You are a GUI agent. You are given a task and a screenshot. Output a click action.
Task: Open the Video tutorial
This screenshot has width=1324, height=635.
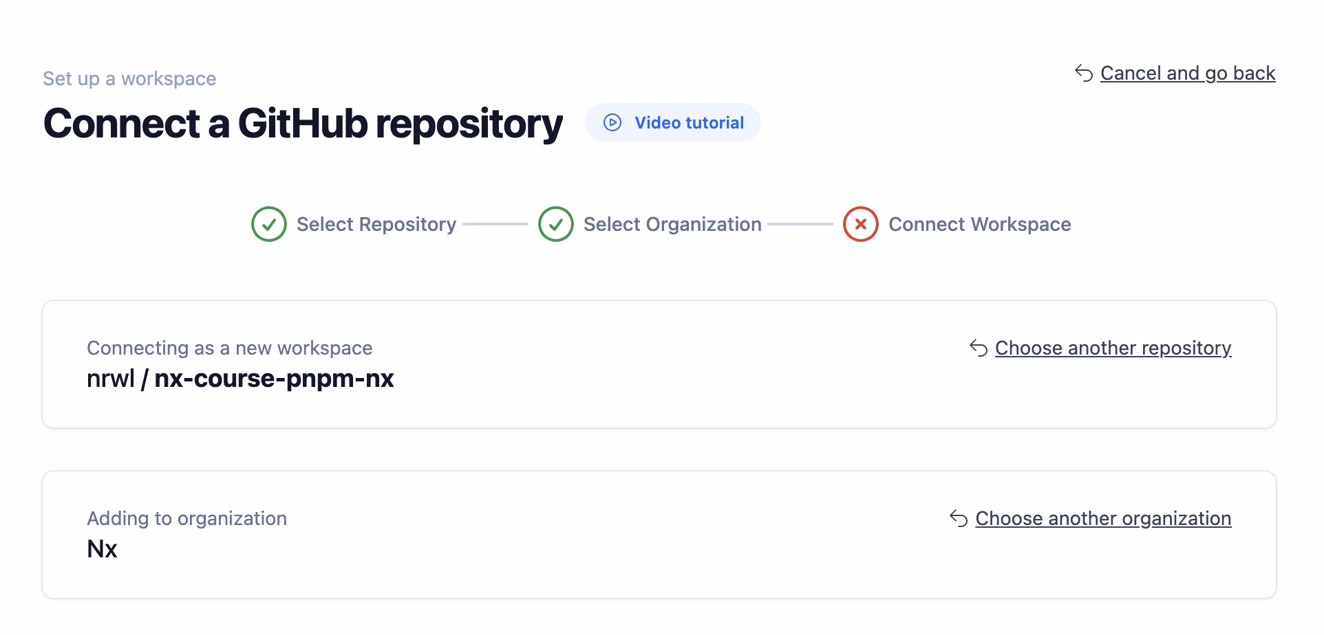(x=688, y=122)
